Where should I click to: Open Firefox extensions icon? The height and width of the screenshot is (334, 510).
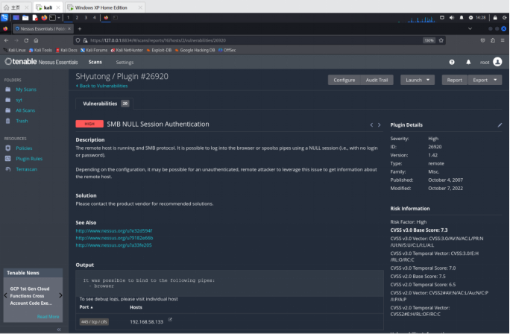(x=493, y=40)
